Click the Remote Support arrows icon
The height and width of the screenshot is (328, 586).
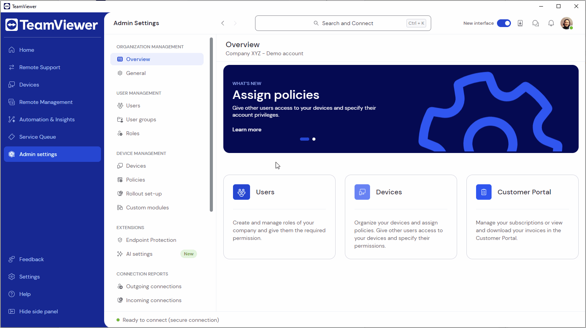(x=12, y=67)
